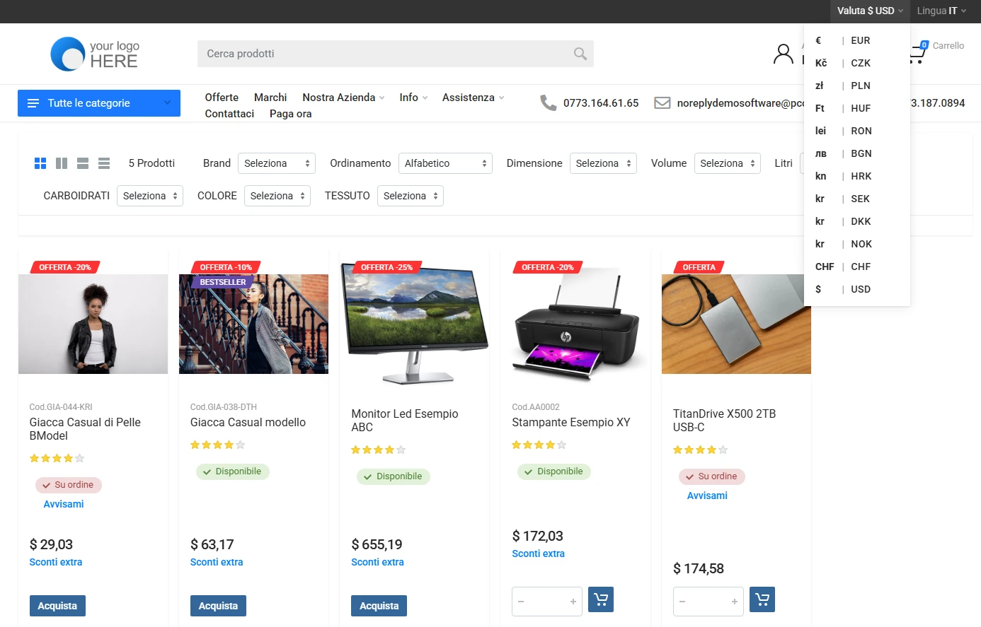Expand the Assistenza menu
The image size is (981, 627).
[474, 98]
